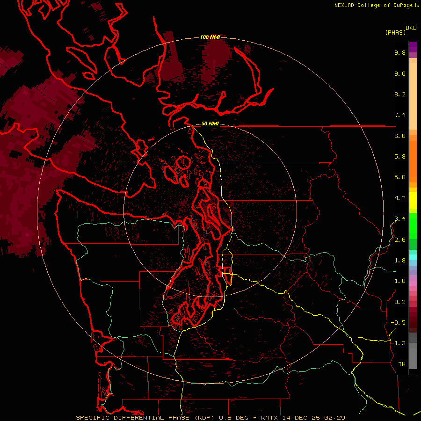Select the 9.0 legend value
Image resolution: width=421 pixels, height=421 pixels.
click(400, 73)
